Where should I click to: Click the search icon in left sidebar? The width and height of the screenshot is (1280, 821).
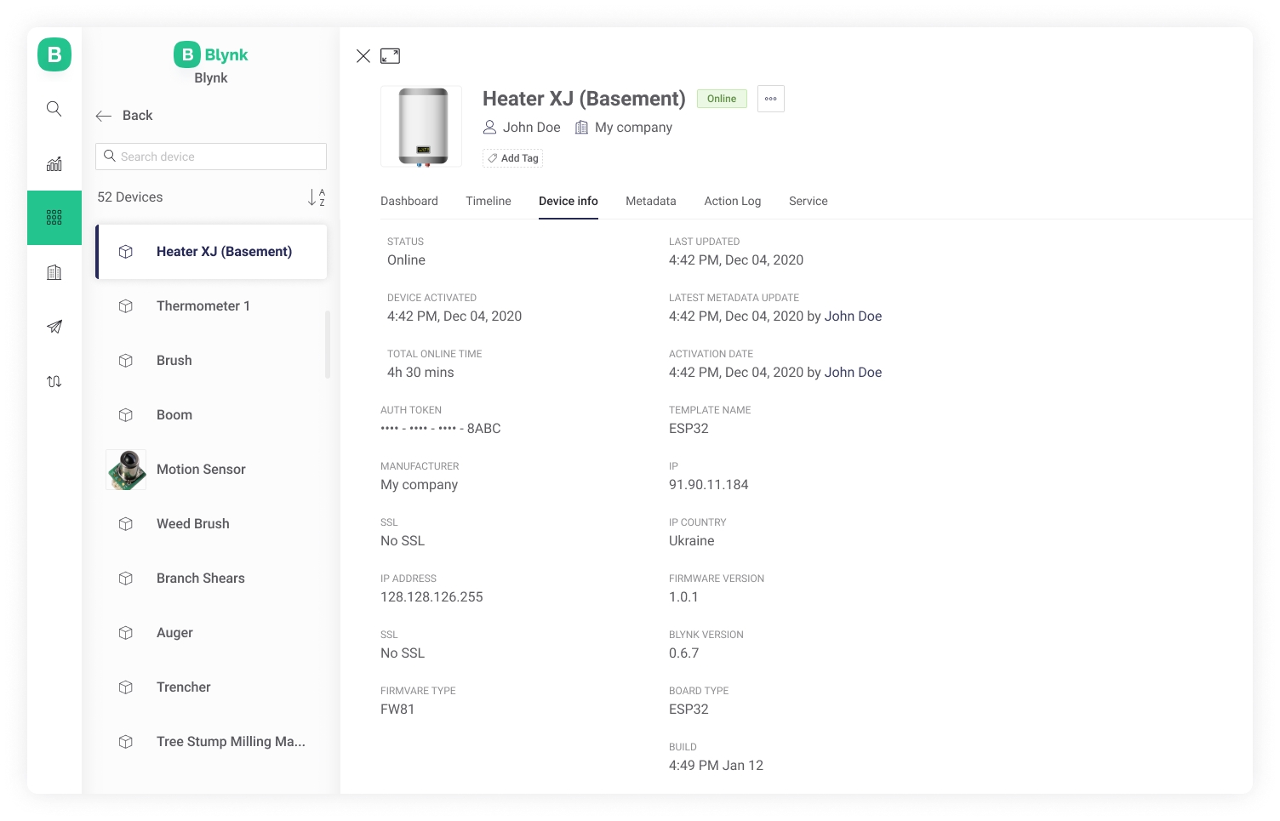54,109
